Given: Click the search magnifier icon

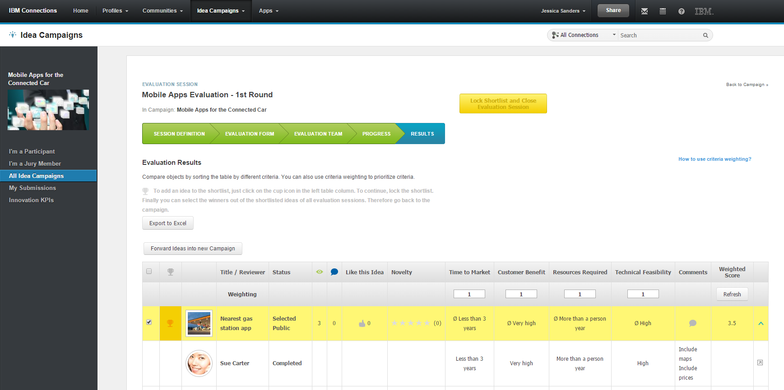Looking at the screenshot, I should coord(705,36).
